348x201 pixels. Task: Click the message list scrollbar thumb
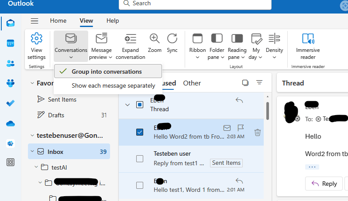coord(267,111)
